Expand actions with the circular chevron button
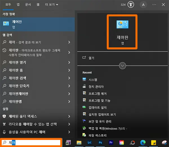This screenshot has width=169, height=147. (x=123, y=66)
